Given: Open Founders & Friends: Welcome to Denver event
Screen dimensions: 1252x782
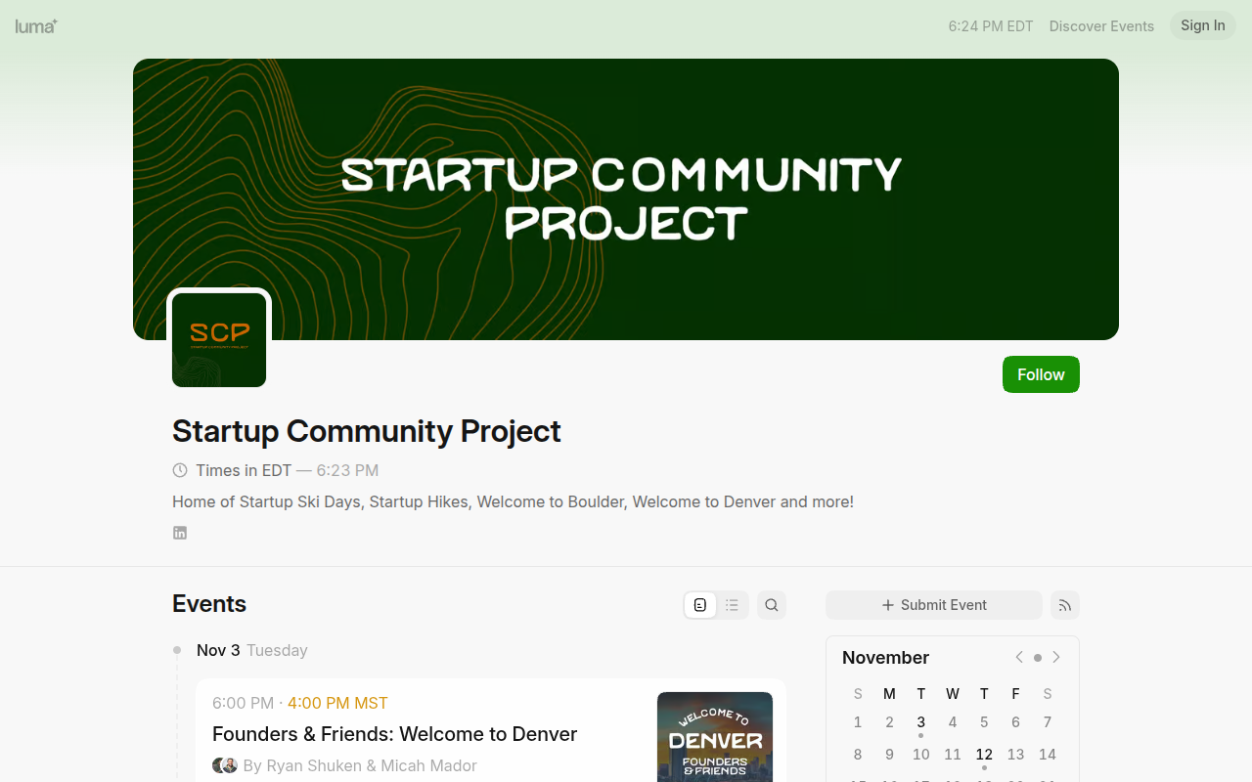Looking at the screenshot, I should [395, 734].
